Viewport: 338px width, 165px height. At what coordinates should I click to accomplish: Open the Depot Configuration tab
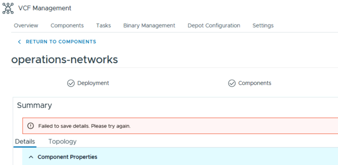point(214,25)
